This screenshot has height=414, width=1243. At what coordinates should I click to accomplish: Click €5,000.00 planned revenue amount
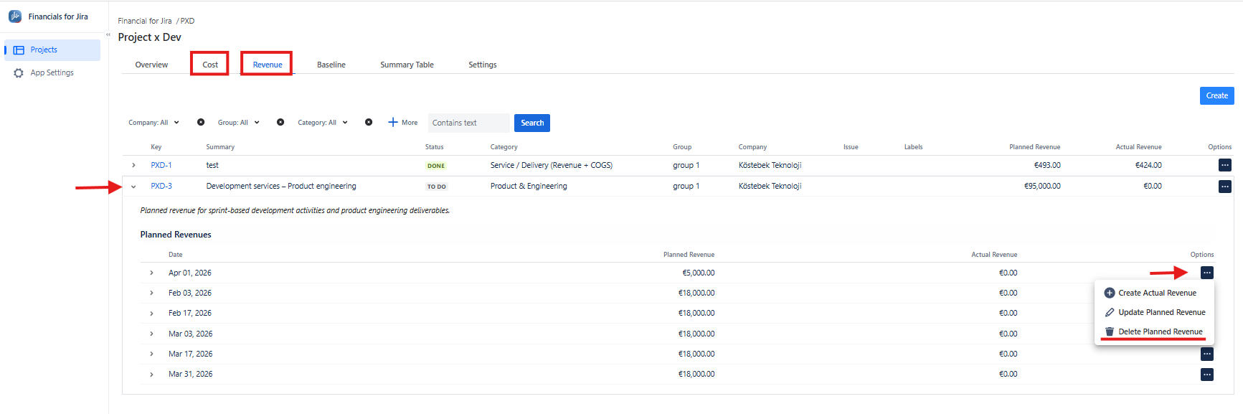tap(698, 273)
